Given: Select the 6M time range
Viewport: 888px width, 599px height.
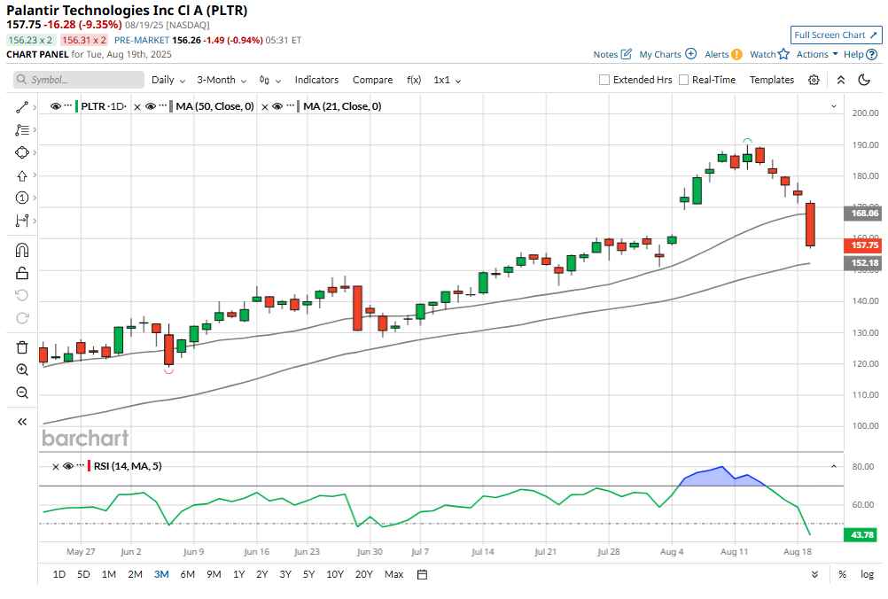Looking at the screenshot, I should (x=188, y=574).
